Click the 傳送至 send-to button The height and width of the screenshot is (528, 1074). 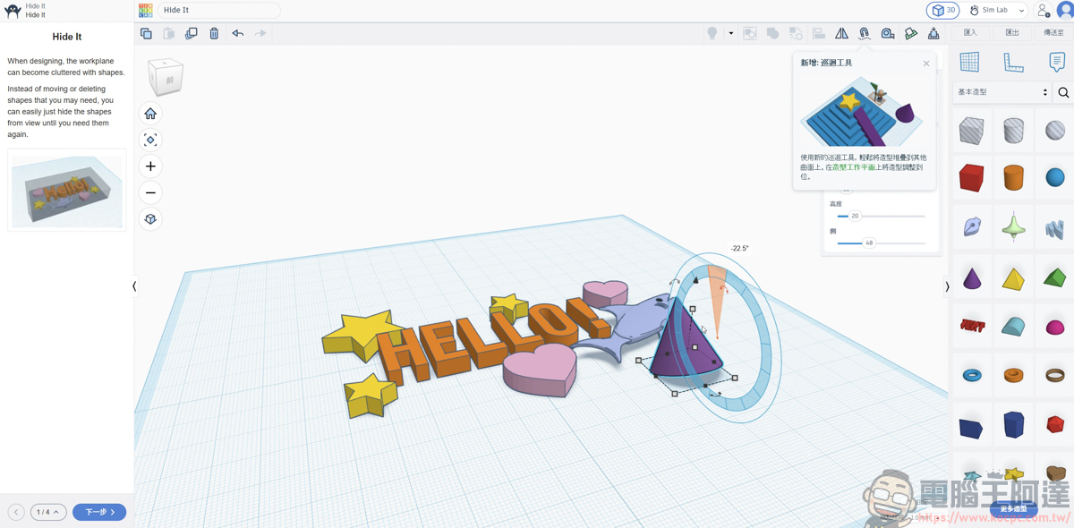click(x=1053, y=33)
